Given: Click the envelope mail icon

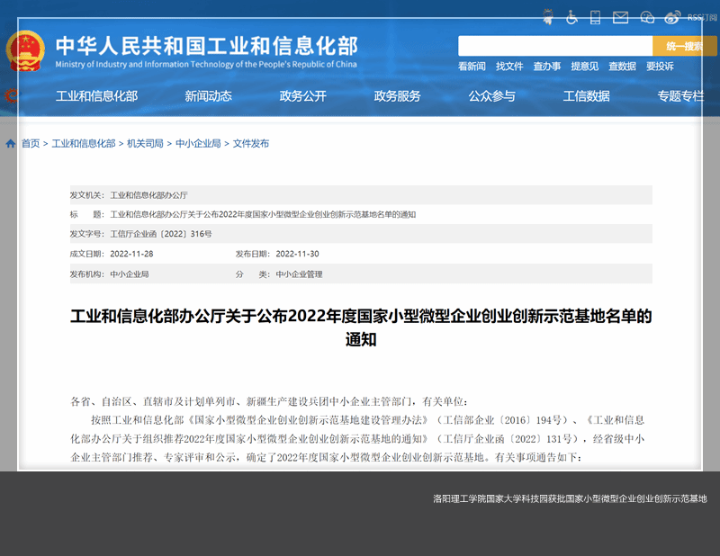Looking at the screenshot, I should (x=620, y=17).
